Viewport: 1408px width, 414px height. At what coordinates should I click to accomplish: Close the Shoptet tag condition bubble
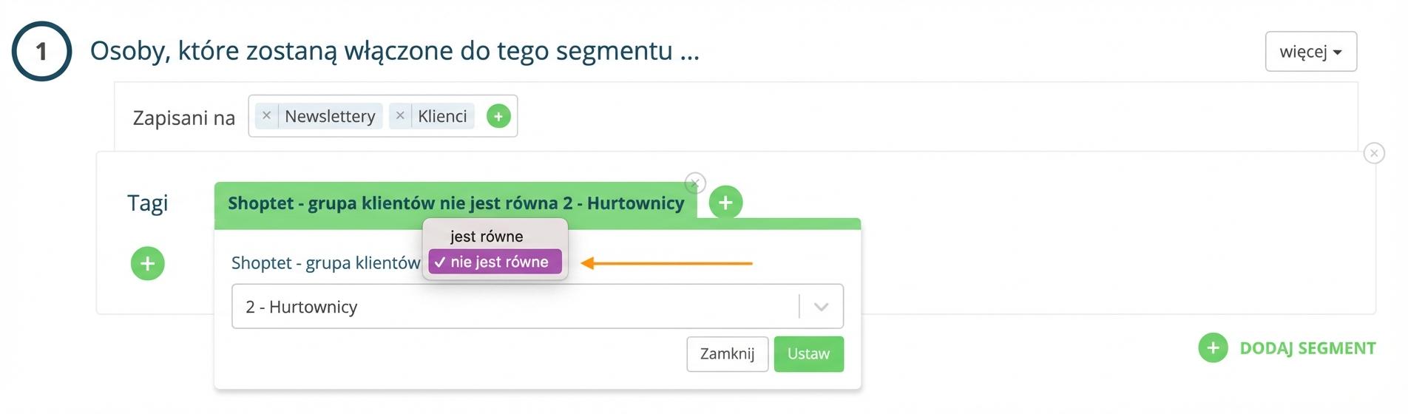tap(694, 183)
